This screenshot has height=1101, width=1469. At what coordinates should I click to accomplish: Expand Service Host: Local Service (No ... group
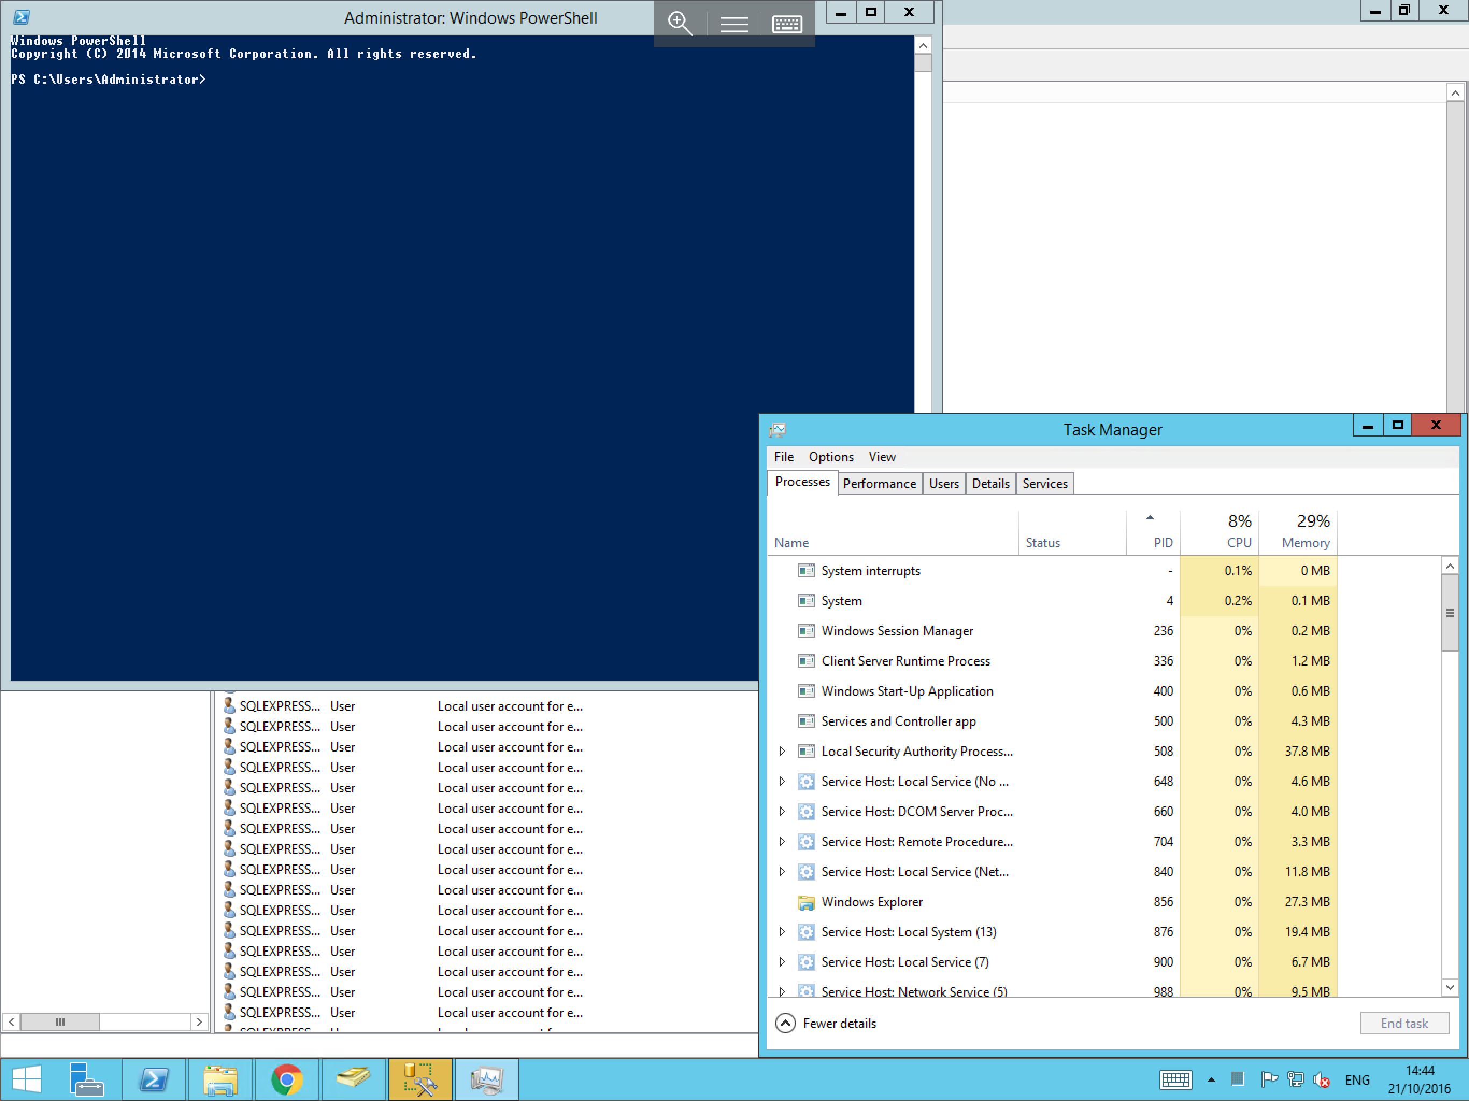(782, 782)
